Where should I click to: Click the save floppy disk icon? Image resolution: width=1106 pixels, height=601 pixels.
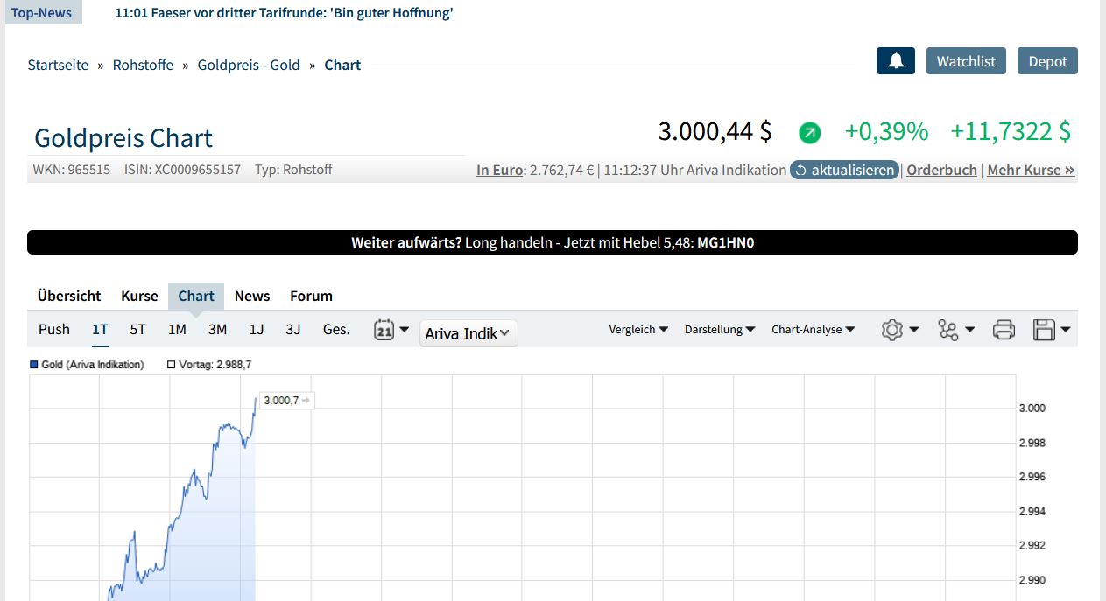pyautogui.click(x=1044, y=330)
